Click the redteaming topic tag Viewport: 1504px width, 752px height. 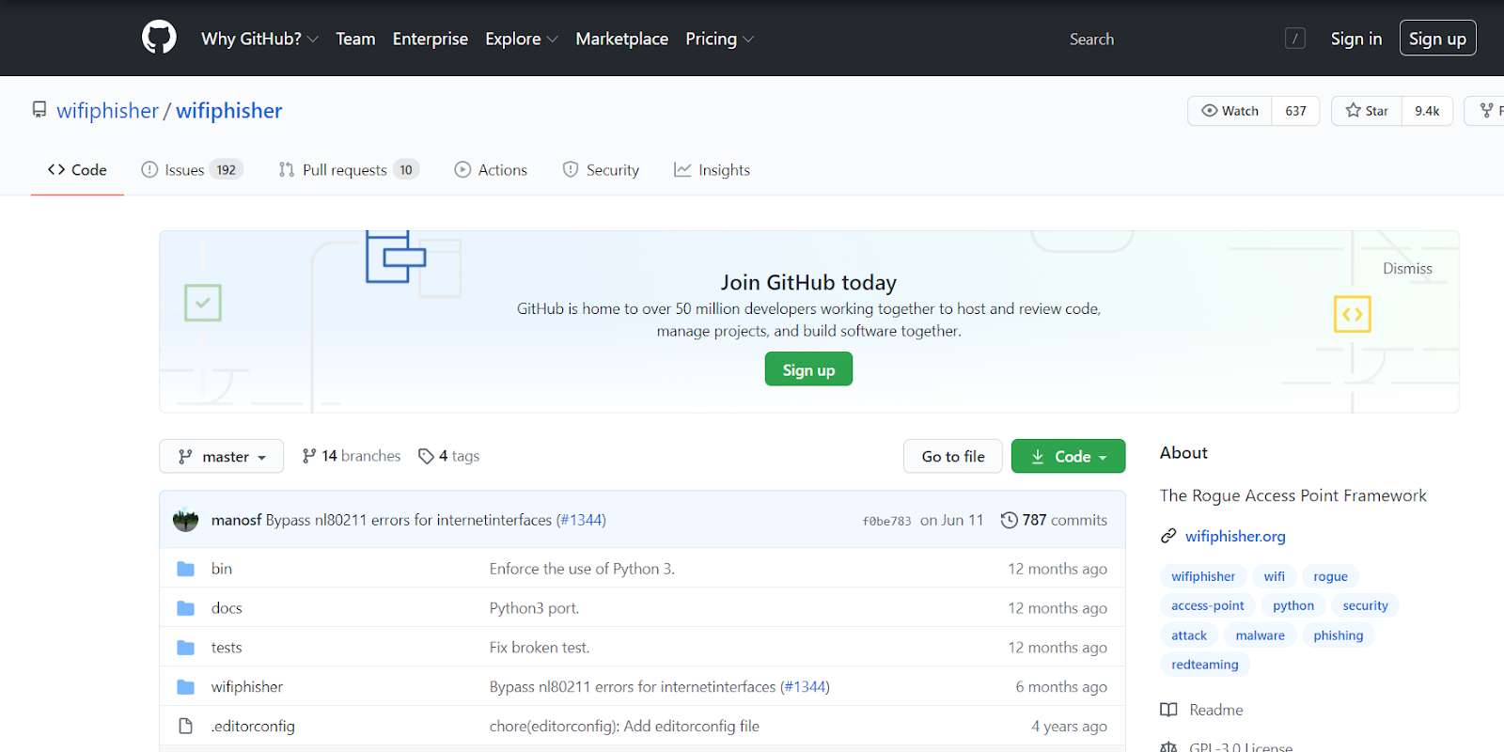(1204, 665)
